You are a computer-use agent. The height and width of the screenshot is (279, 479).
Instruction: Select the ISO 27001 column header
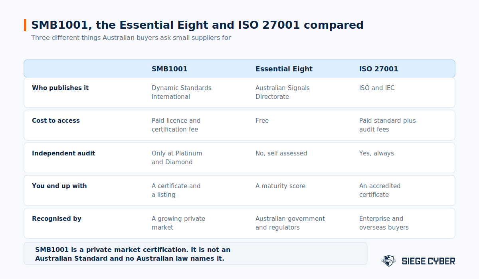point(379,69)
